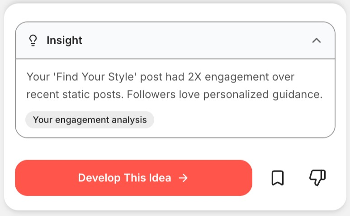
Task: Save this idea with the bookmark icon
Action: [278, 178]
